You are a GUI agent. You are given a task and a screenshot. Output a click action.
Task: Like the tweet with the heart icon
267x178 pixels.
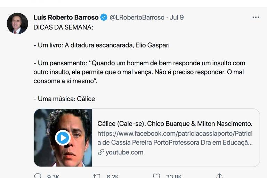[x=157, y=176]
